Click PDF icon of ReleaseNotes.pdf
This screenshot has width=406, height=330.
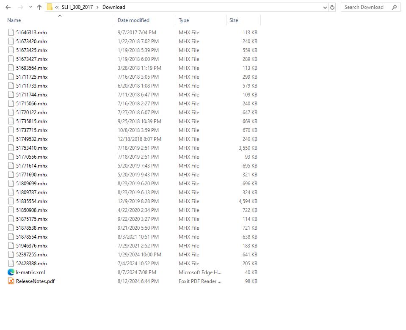coord(11,281)
